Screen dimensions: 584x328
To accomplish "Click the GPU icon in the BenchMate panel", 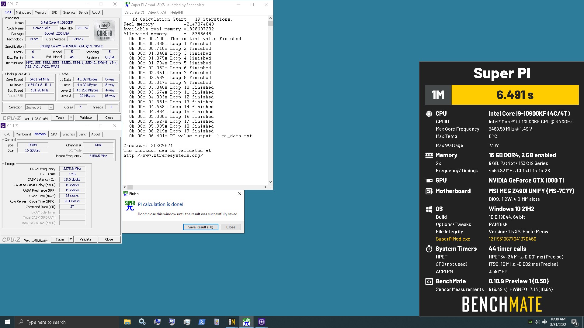I will pos(429,180).
